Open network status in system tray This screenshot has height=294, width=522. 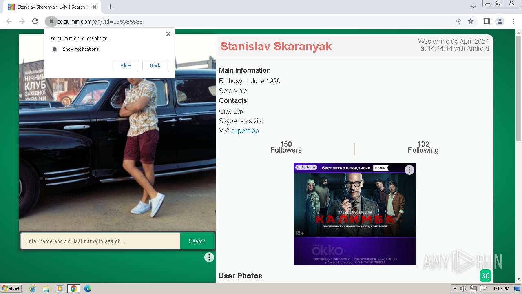(473, 289)
